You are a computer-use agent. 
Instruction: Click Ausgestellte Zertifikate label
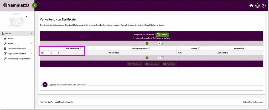[x=144, y=35]
